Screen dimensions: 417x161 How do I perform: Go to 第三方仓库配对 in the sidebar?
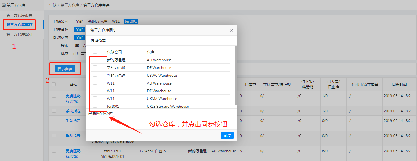point(19,34)
